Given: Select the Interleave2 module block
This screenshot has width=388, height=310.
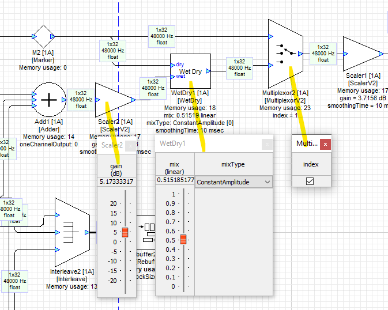Looking at the screenshot, I should (x=72, y=232).
